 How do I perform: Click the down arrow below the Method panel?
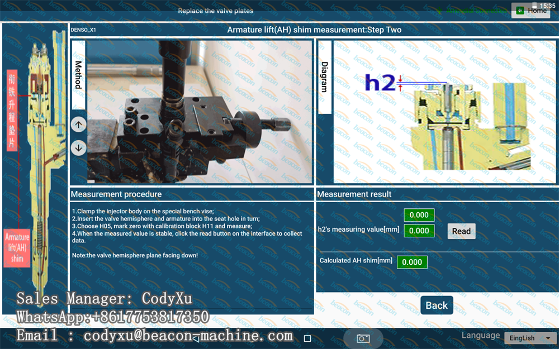click(78, 148)
